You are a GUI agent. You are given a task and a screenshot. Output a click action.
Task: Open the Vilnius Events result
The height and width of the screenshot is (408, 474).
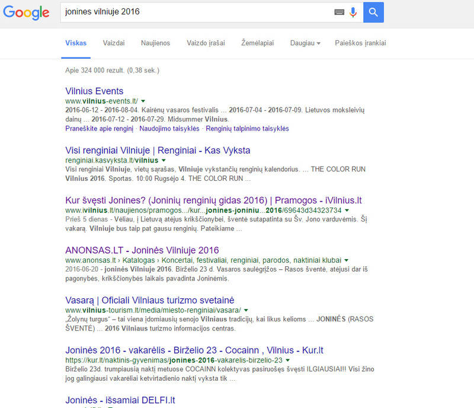pyautogui.click(x=94, y=91)
